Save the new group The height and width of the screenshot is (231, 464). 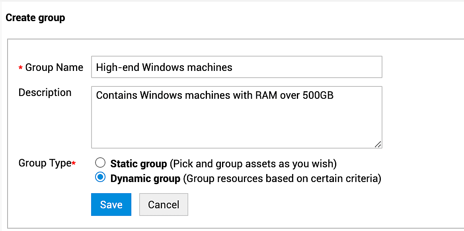[111, 205]
